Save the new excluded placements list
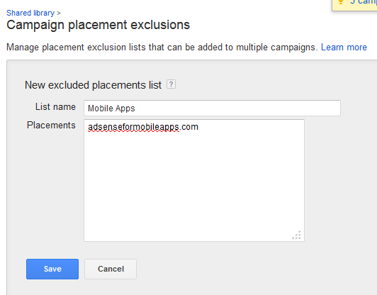The image size is (377, 295). [x=52, y=269]
